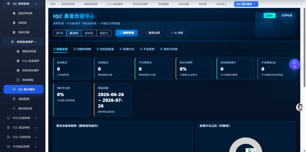Open the floating AI chat bubble
Screen dimensions: 306x152
tap(295, 64)
